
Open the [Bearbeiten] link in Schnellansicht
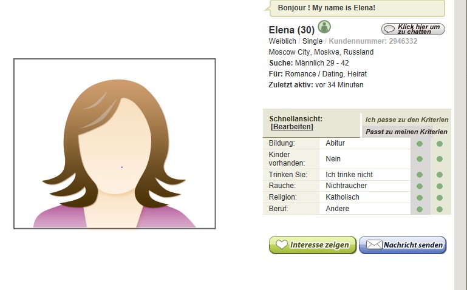[292, 127]
